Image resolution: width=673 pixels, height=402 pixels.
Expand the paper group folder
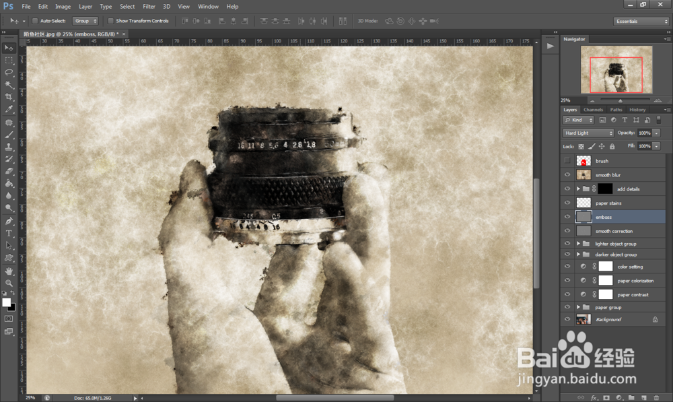[x=578, y=307]
